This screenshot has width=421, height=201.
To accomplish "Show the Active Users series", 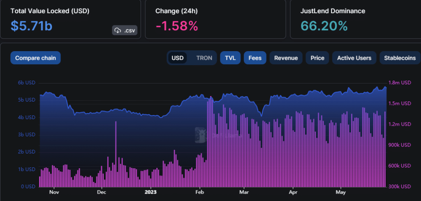I will pos(354,58).
